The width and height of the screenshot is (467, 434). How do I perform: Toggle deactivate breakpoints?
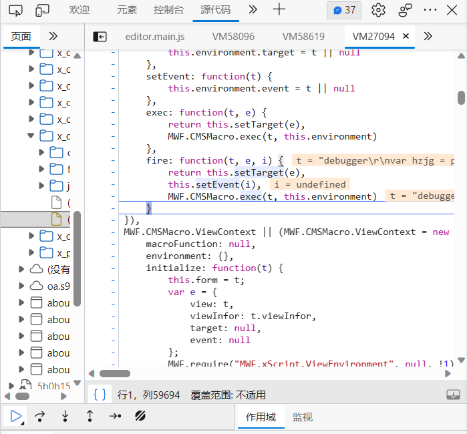tap(140, 417)
